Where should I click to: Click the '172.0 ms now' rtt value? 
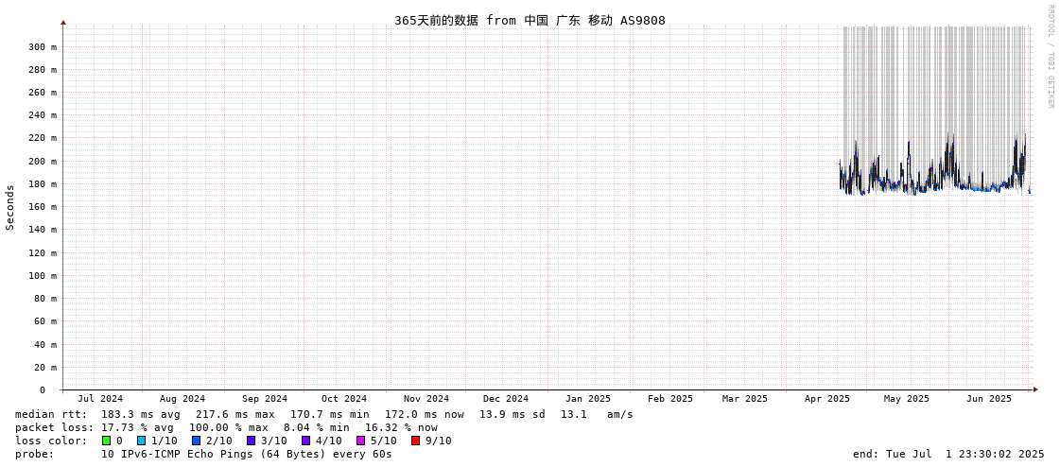click(x=425, y=414)
